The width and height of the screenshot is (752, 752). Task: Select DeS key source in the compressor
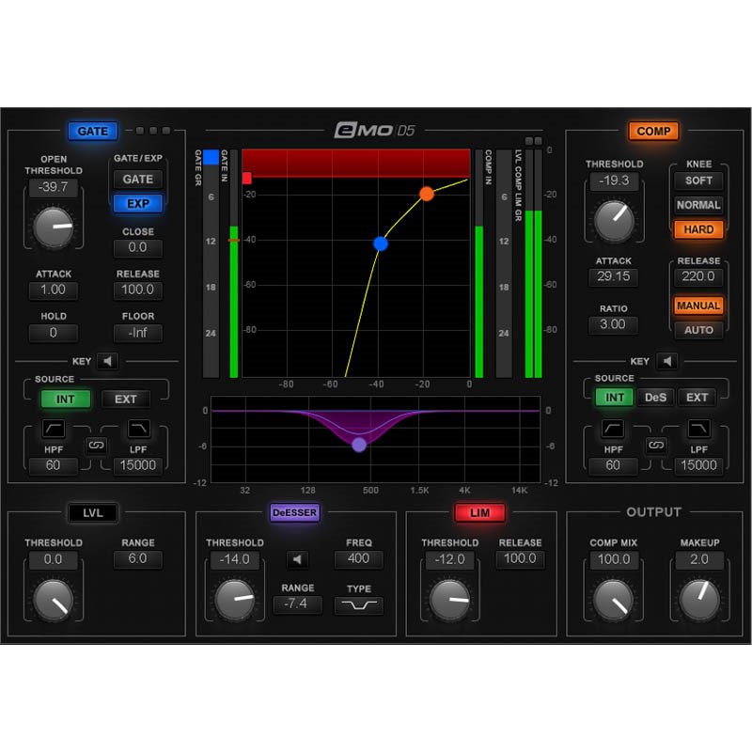point(656,397)
